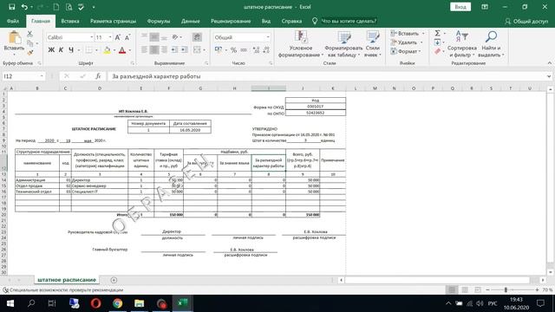Open Windows Start menu

10,303
